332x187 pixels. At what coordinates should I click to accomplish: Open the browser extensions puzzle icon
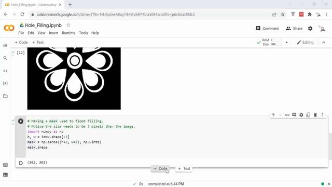310,15
